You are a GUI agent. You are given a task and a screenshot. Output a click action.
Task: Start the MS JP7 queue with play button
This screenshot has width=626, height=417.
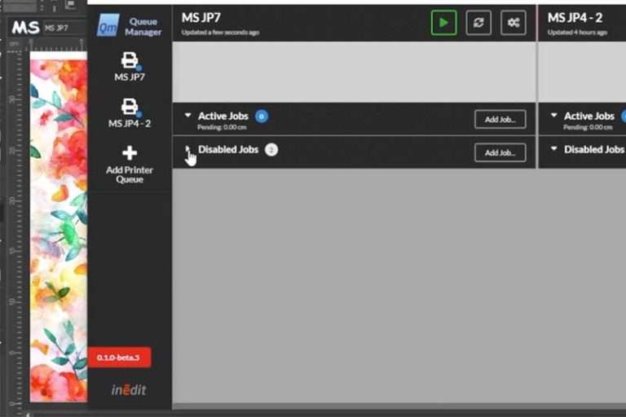[443, 23]
